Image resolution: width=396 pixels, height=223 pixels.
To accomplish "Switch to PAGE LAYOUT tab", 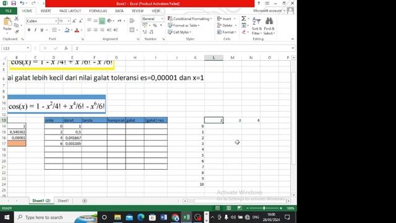I will 70,11.
